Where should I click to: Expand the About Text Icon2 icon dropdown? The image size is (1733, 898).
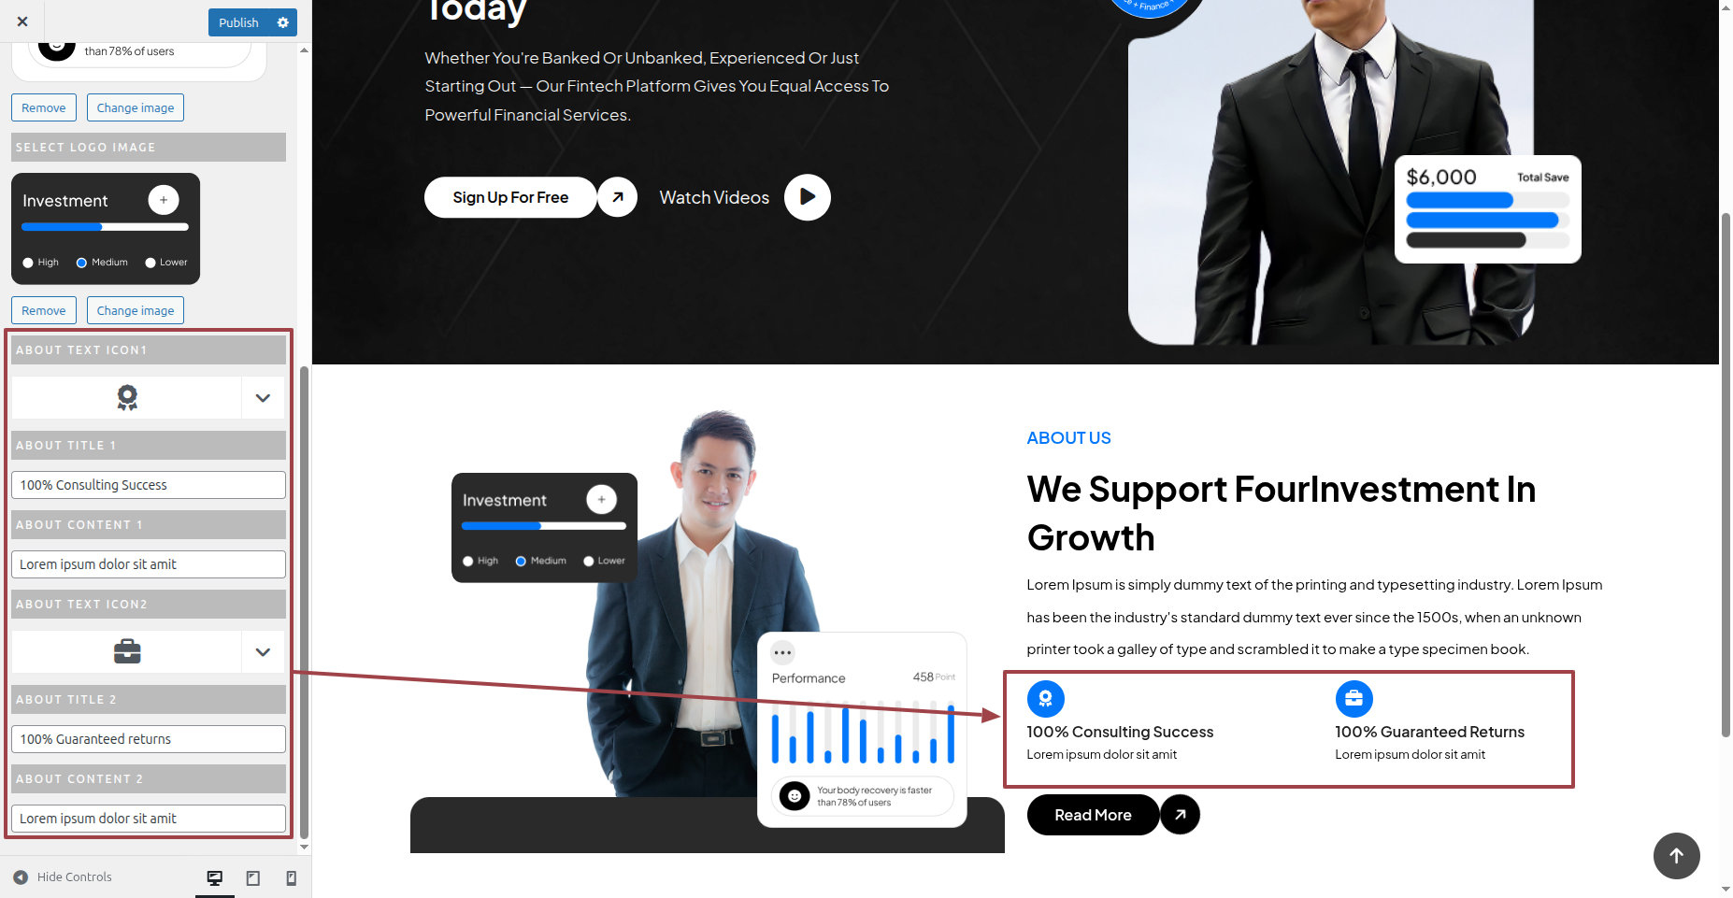click(263, 652)
